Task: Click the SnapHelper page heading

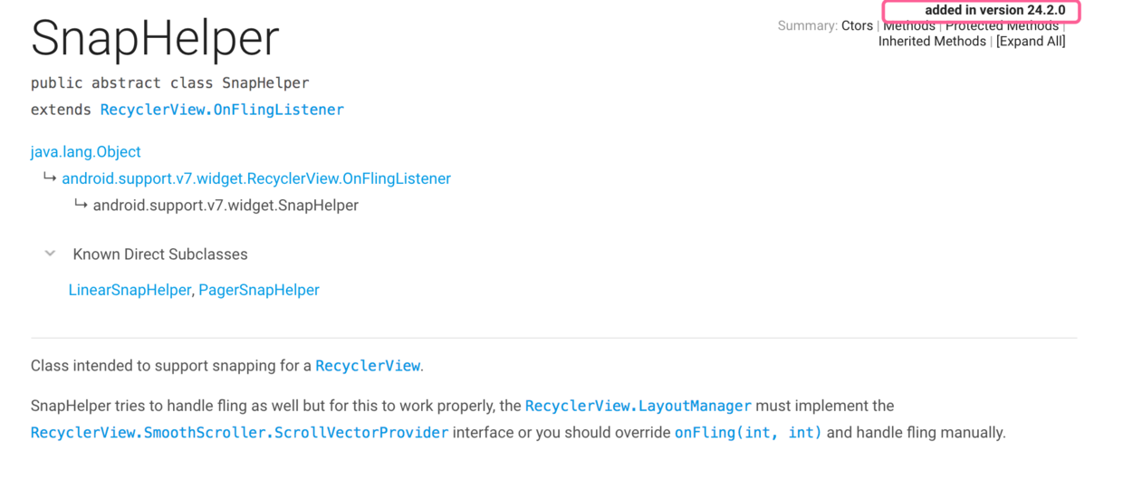Action: coord(155,39)
